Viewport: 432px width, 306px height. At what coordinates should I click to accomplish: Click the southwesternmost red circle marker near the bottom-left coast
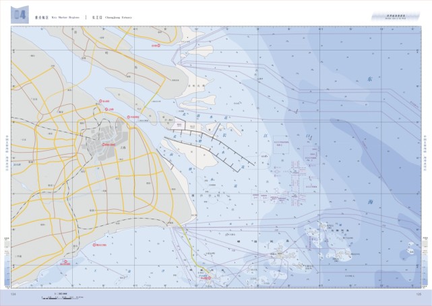pyautogui.click(x=66, y=262)
